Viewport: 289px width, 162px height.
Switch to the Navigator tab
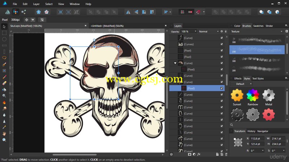click(263, 131)
